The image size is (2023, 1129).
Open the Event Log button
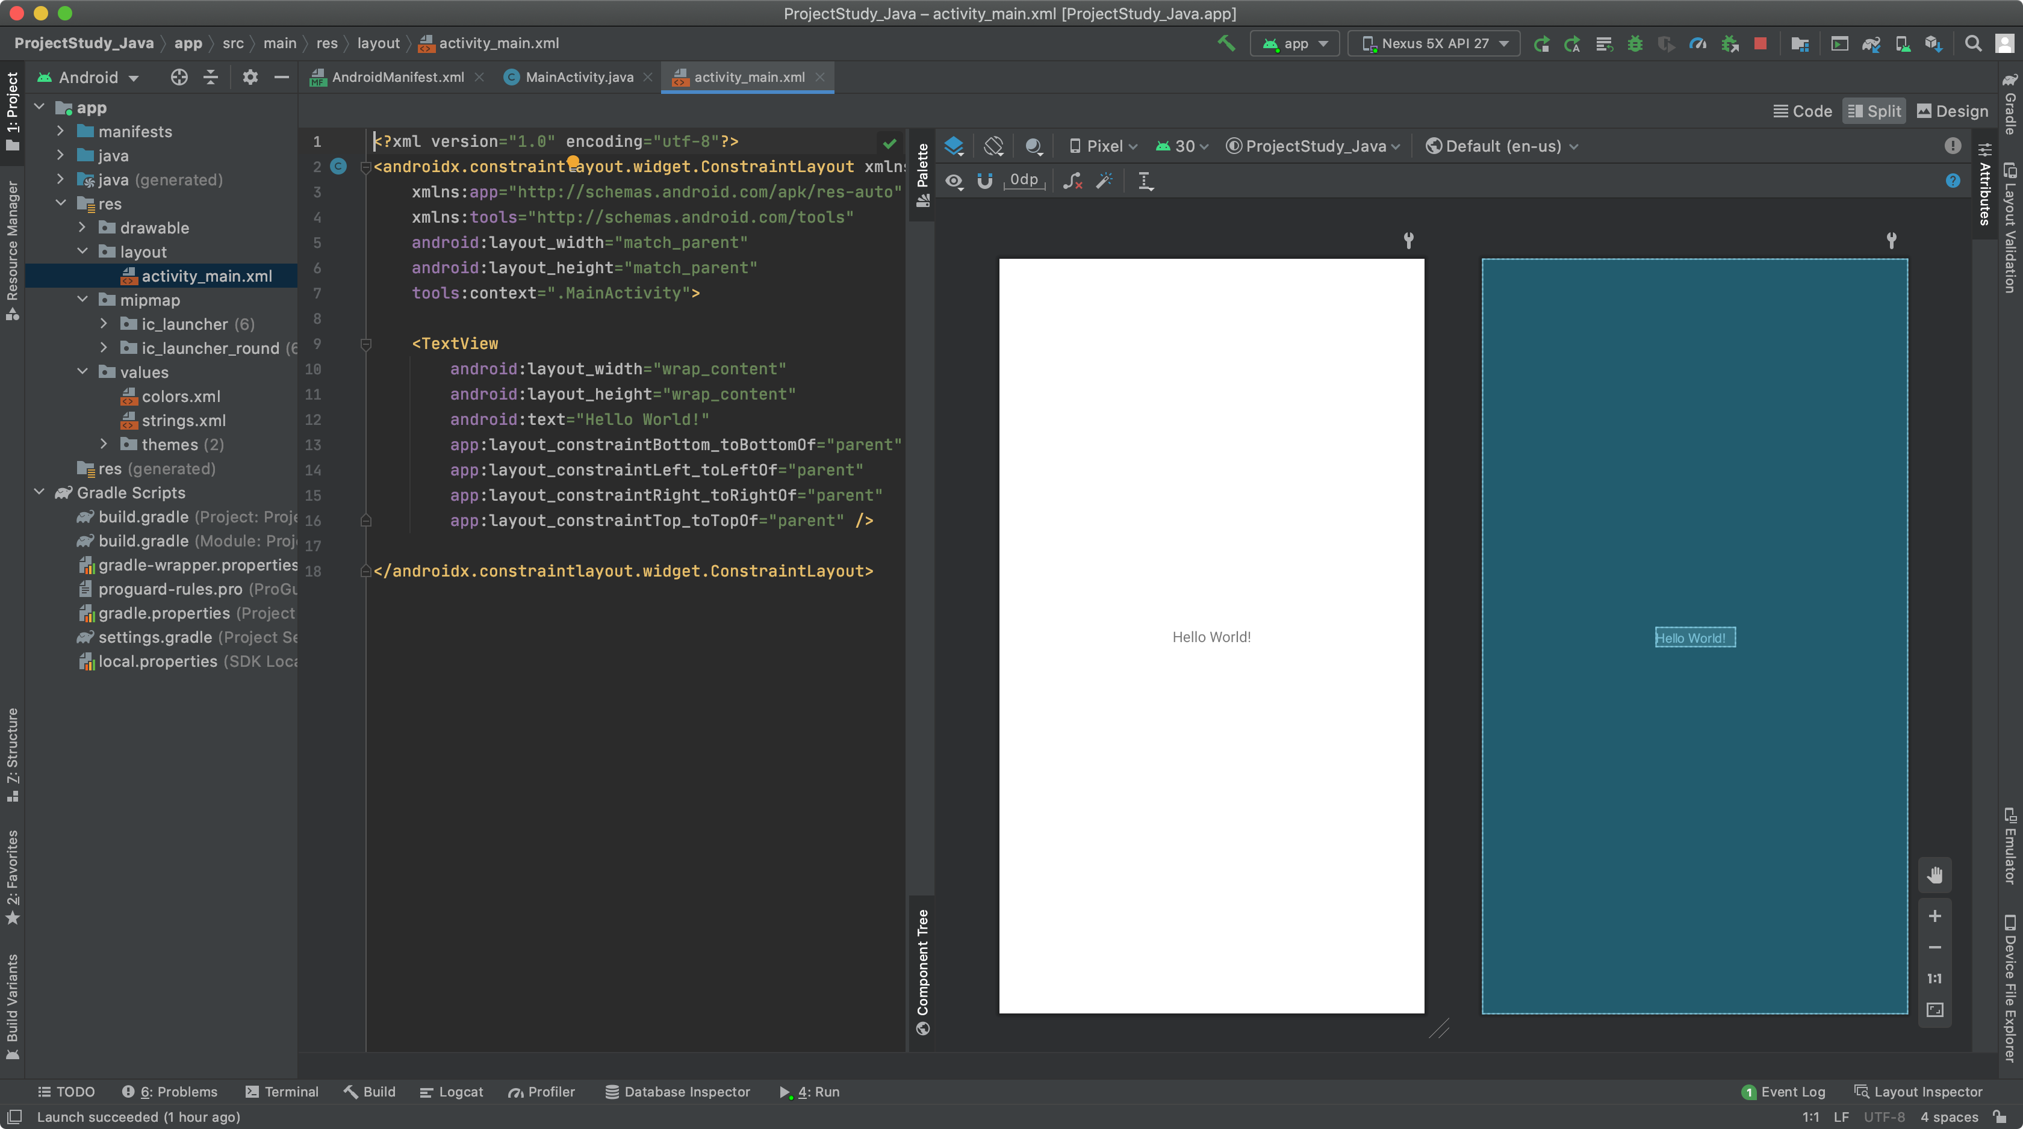coord(1783,1091)
